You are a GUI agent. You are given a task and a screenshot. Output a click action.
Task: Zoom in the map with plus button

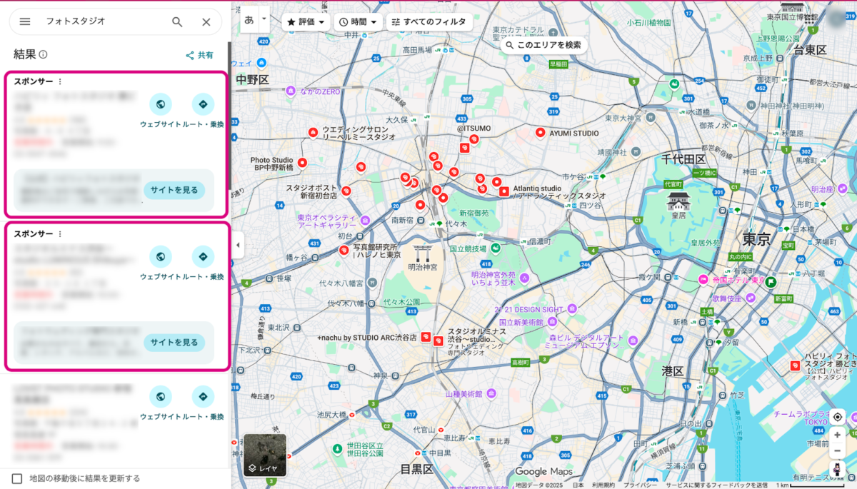tap(837, 435)
